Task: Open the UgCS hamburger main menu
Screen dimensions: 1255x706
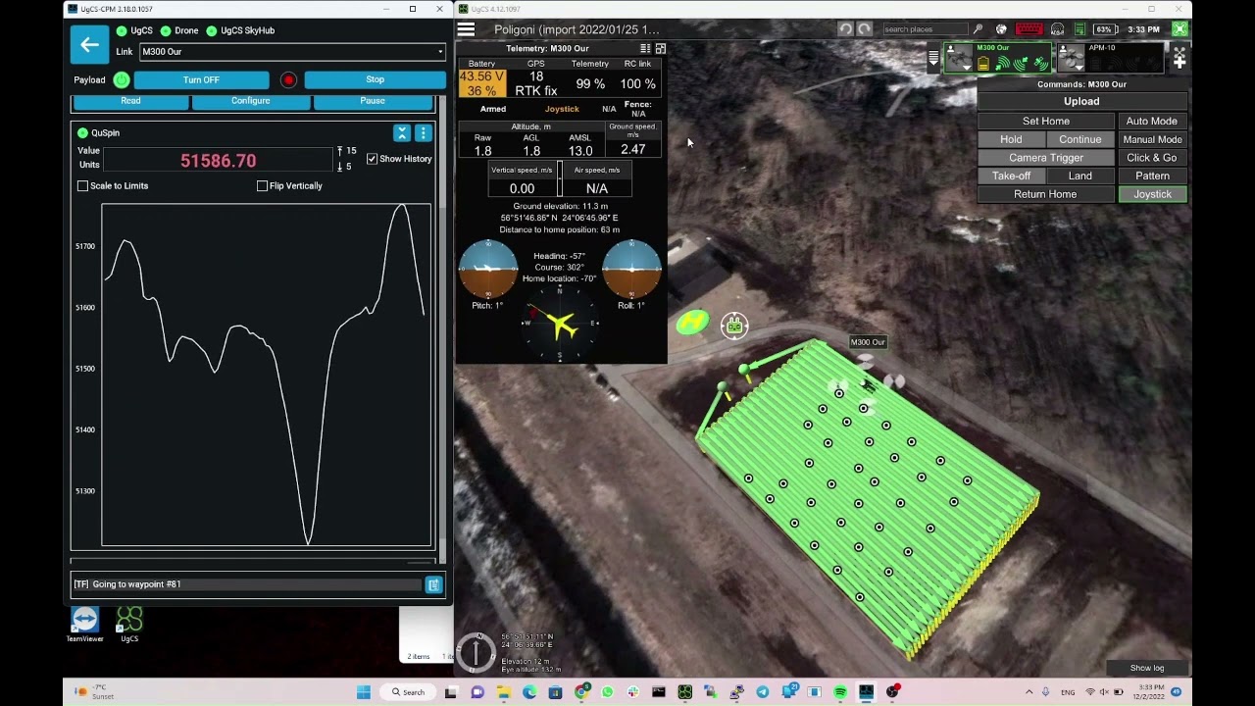Action: 466,30
